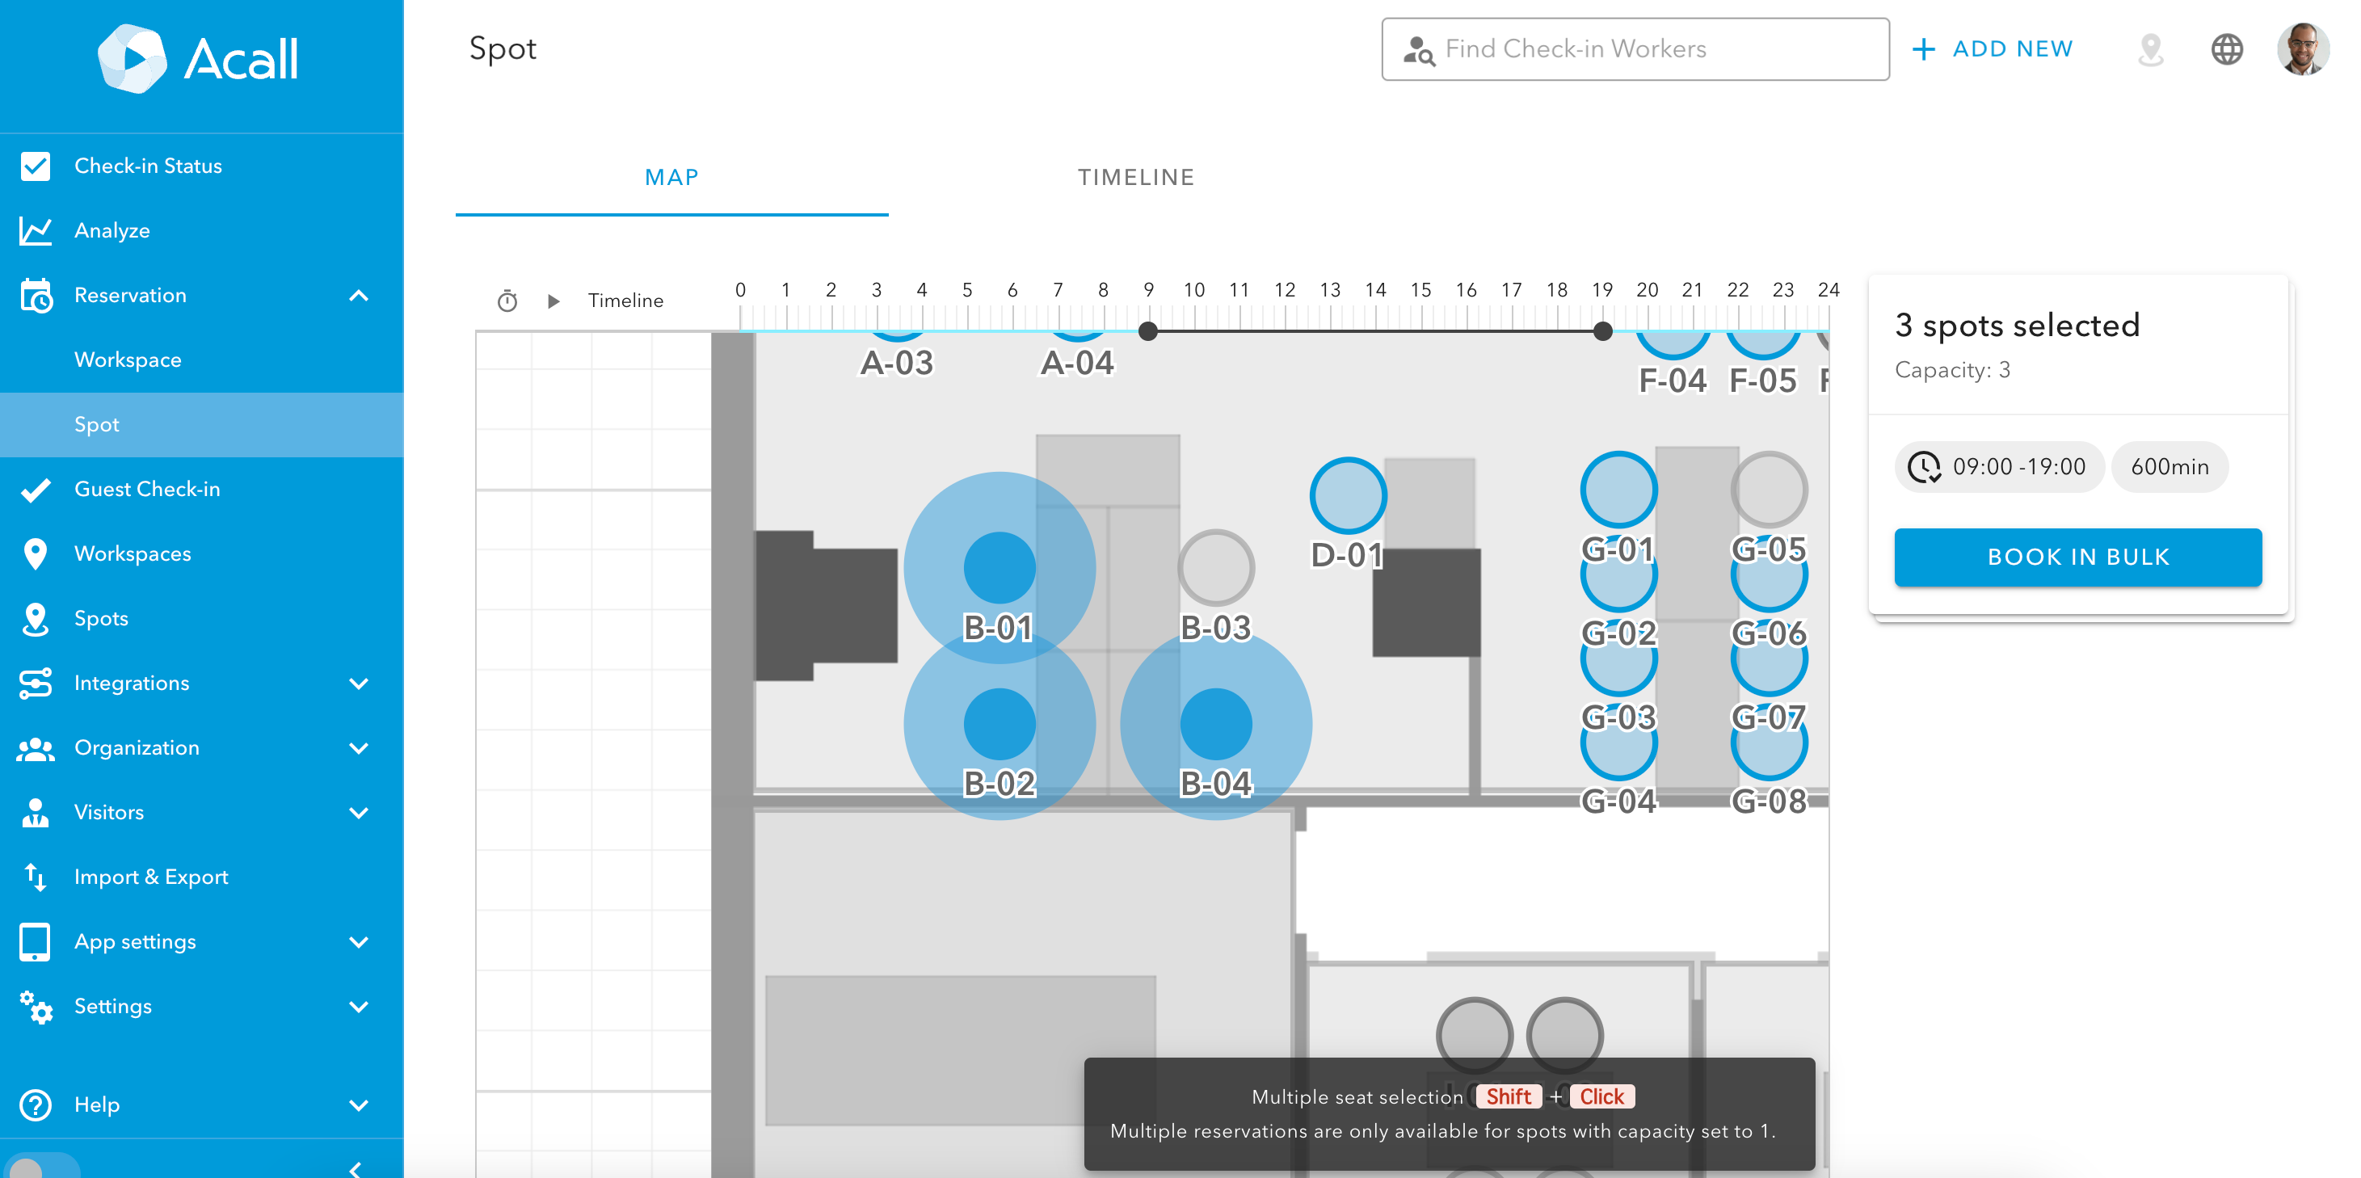The width and height of the screenshot is (2361, 1178).
Task: Click the Guest Check-in checkmark icon
Action: [35, 490]
